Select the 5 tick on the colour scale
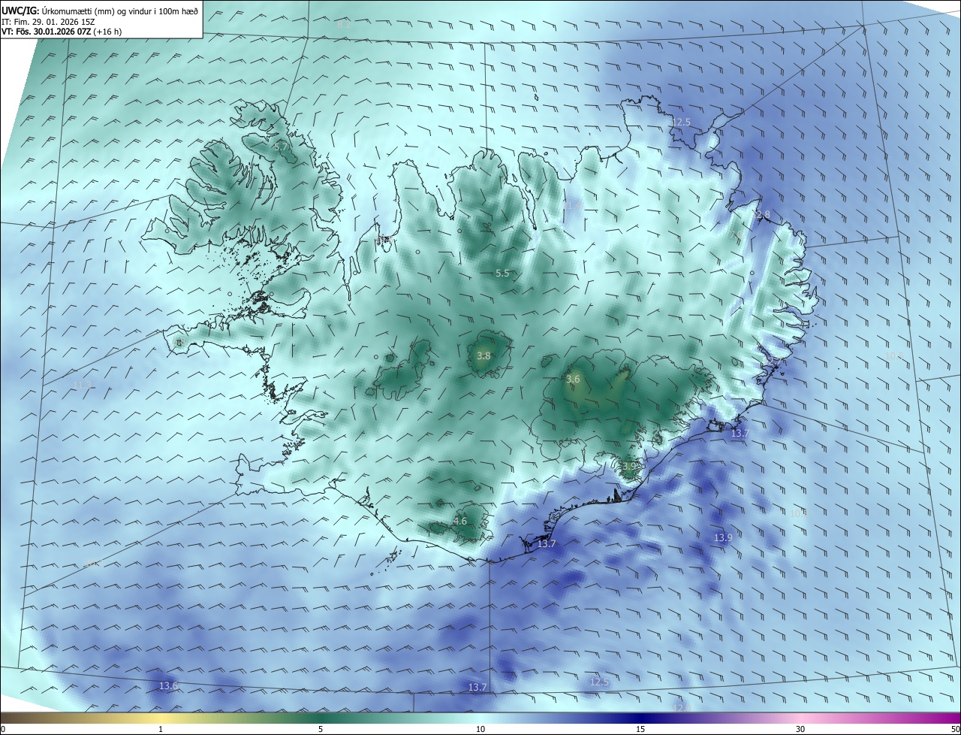The image size is (961, 735). click(x=321, y=729)
